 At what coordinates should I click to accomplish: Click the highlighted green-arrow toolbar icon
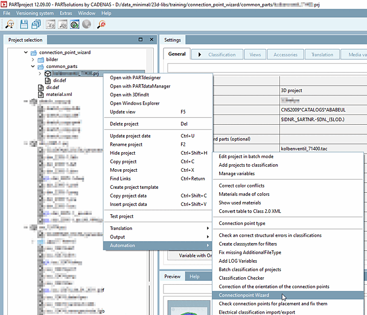pyautogui.click(x=75, y=24)
